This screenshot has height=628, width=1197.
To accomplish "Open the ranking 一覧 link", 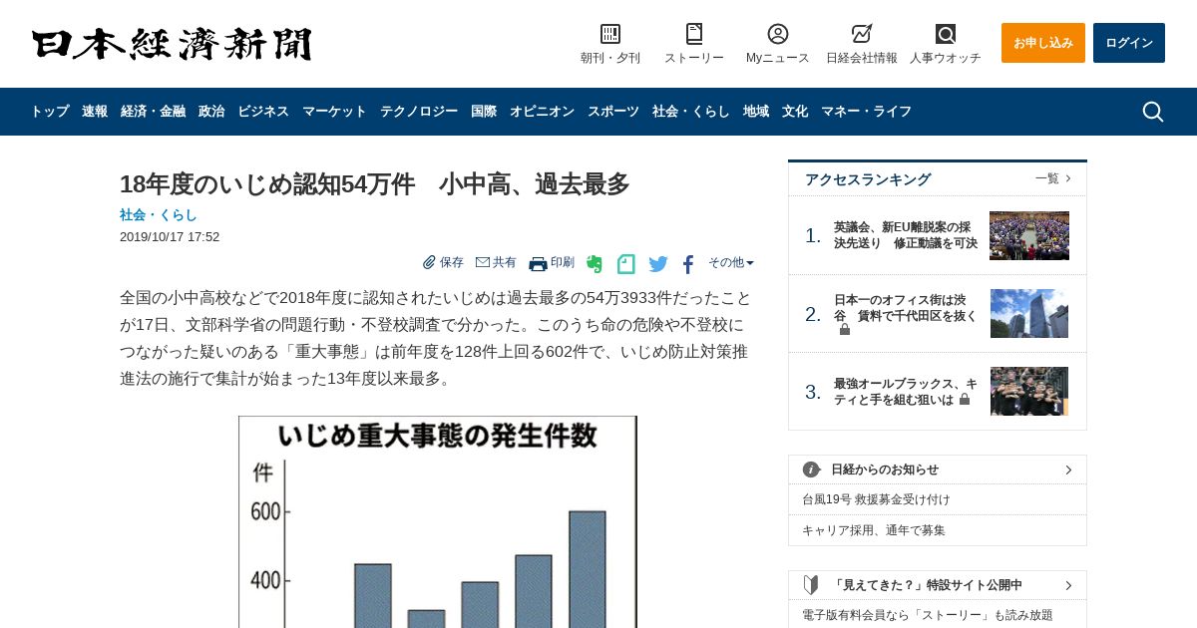I will 1053,178.
